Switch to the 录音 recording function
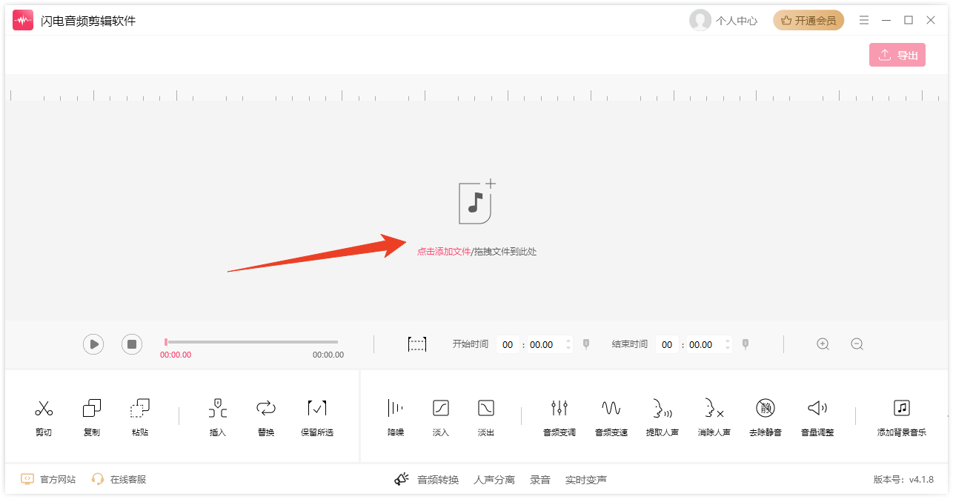This screenshot has height=499, width=953. [540, 479]
